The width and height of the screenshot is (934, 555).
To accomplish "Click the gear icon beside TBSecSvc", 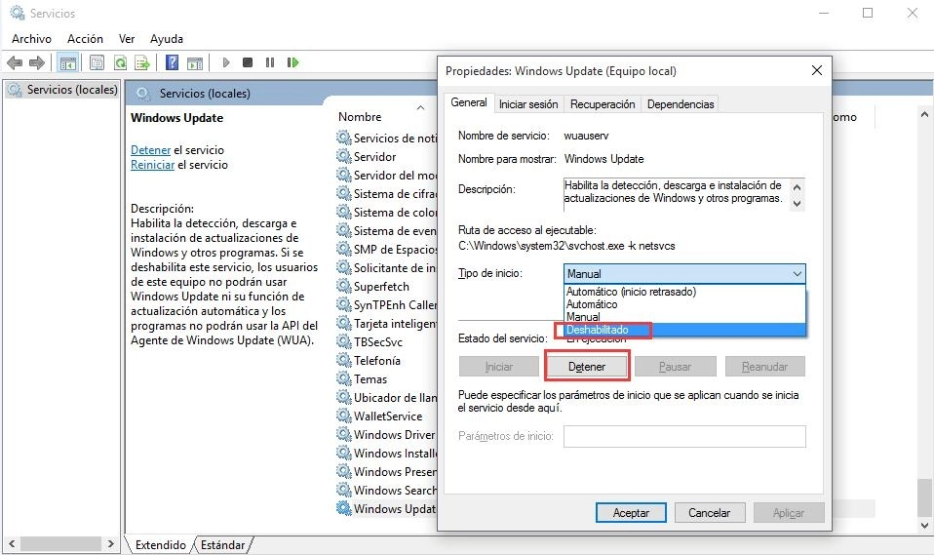I will coord(344,341).
